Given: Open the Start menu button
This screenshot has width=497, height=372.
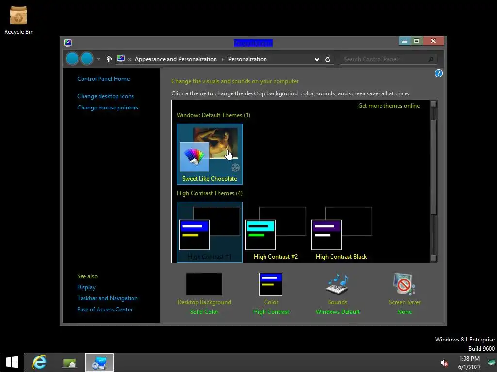Looking at the screenshot, I should 12,362.
